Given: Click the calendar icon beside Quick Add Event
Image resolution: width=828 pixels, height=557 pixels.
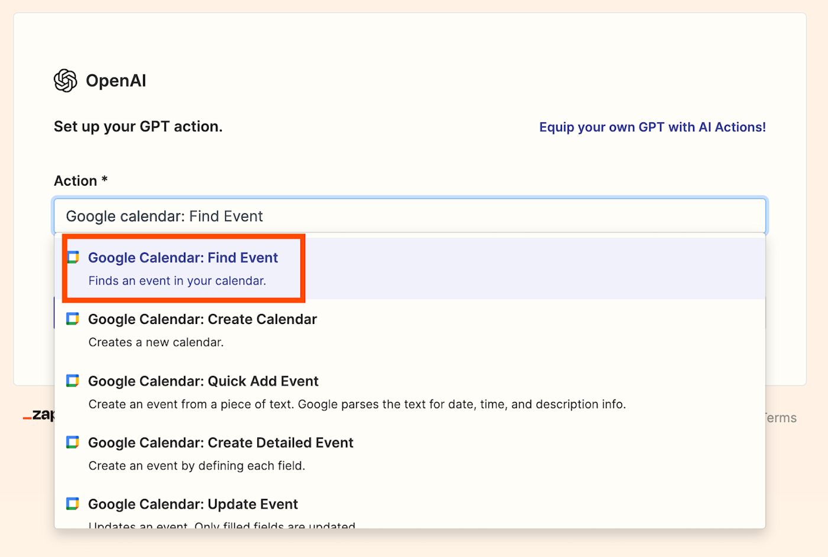Looking at the screenshot, I should [73, 381].
